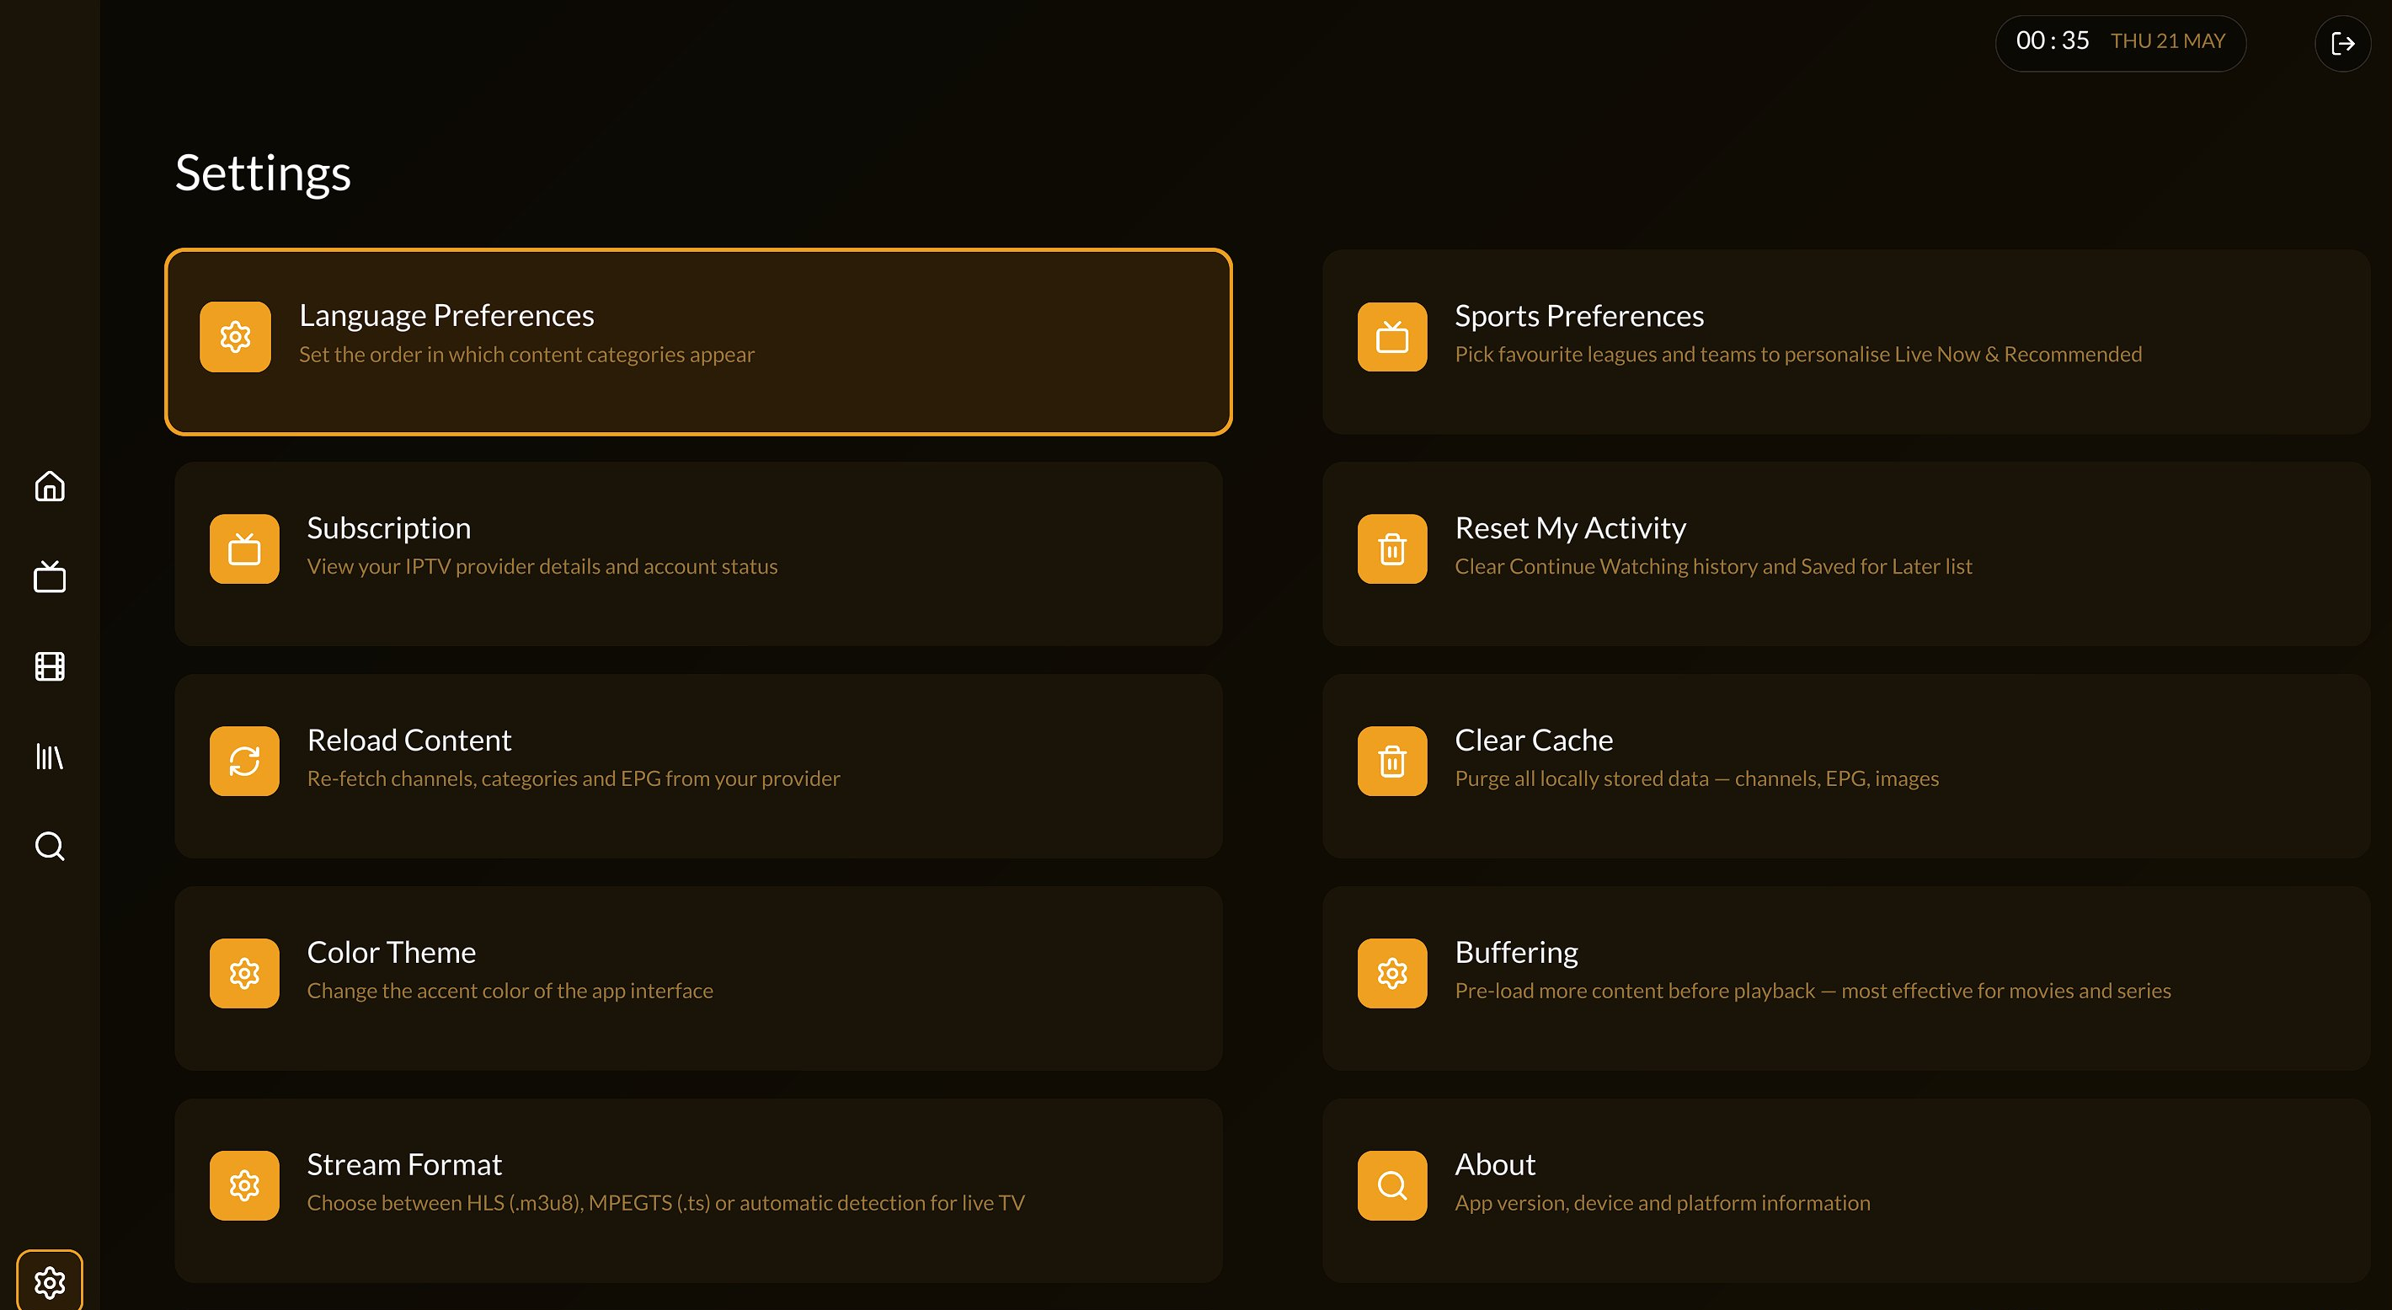Click the Sports Preferences TV icon

tap(1392, 336)
